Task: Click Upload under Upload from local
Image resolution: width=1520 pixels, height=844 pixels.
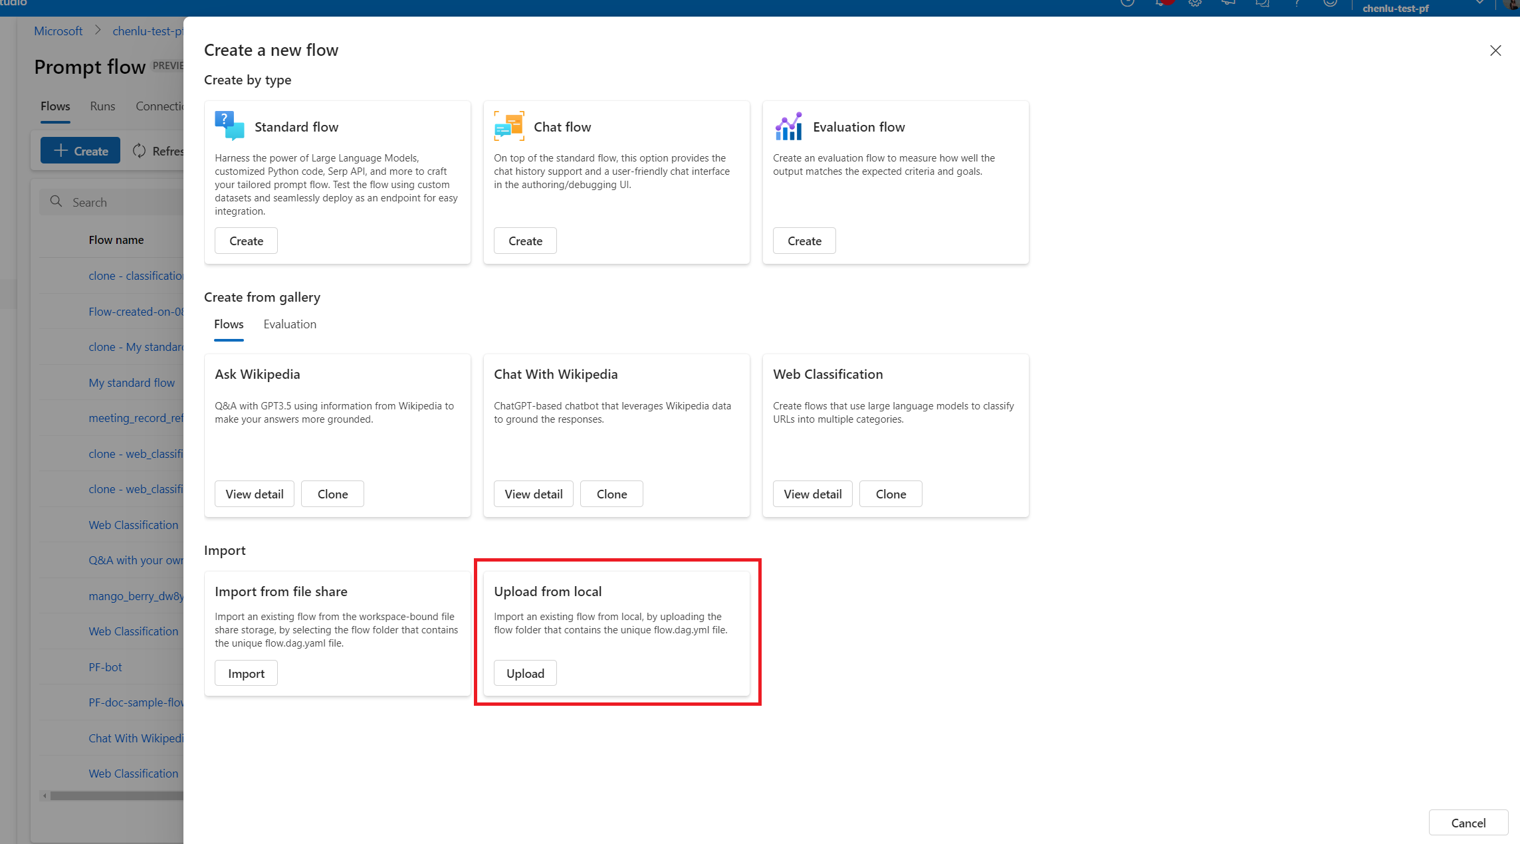Action: click(x=525, y=674)
